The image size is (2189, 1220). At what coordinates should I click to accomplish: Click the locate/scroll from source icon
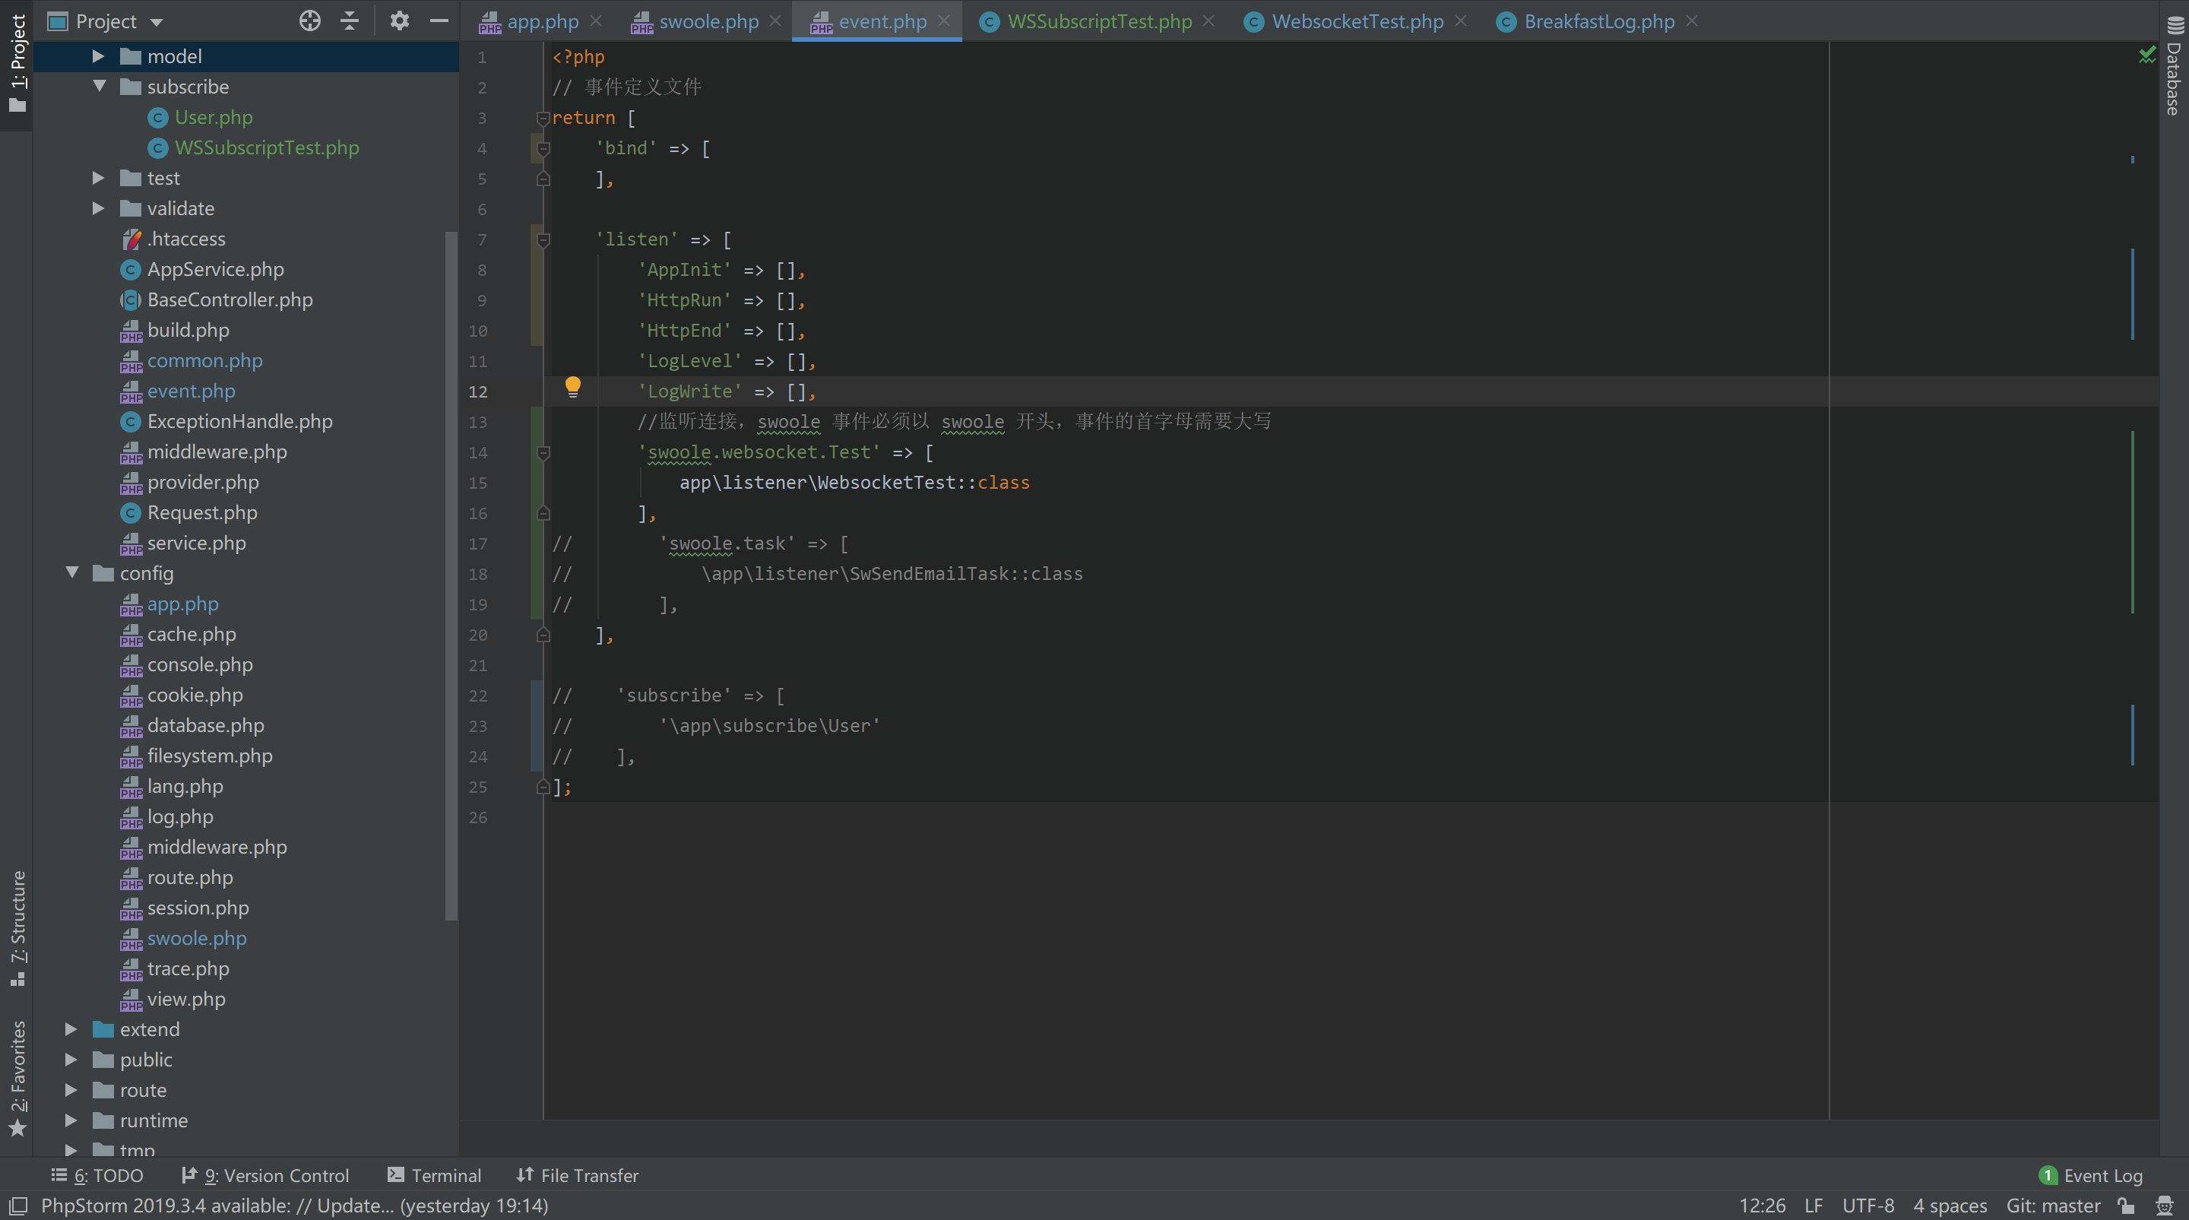point(310,21)
